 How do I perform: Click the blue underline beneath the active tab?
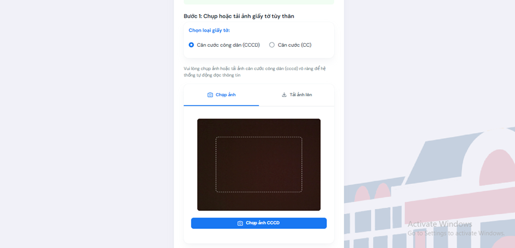(221, 106)
